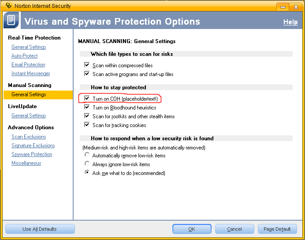
Task: Click the document icon in header
Action: (x=11, y=21)
